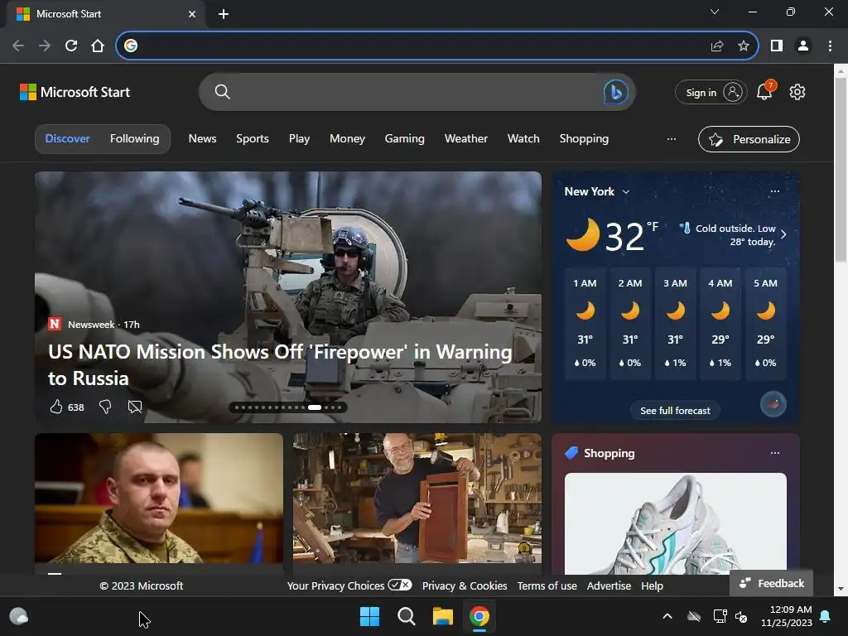Share this page from address bar
The width and height of the screenshot is (848, 636).
click(717, 46)
